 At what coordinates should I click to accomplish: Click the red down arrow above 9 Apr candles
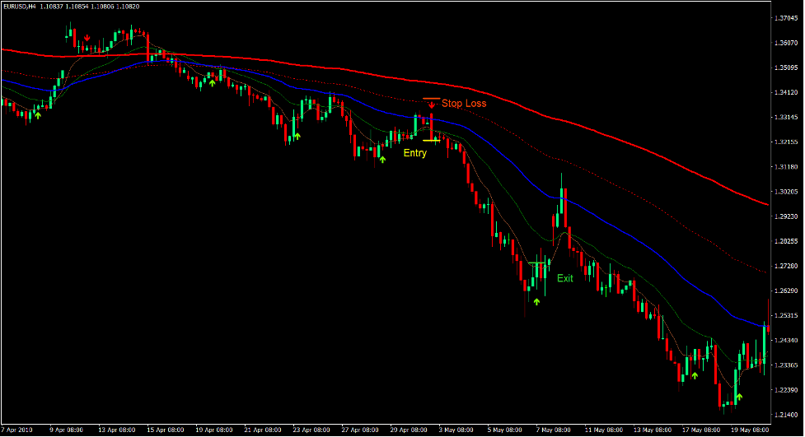point(87,38)
